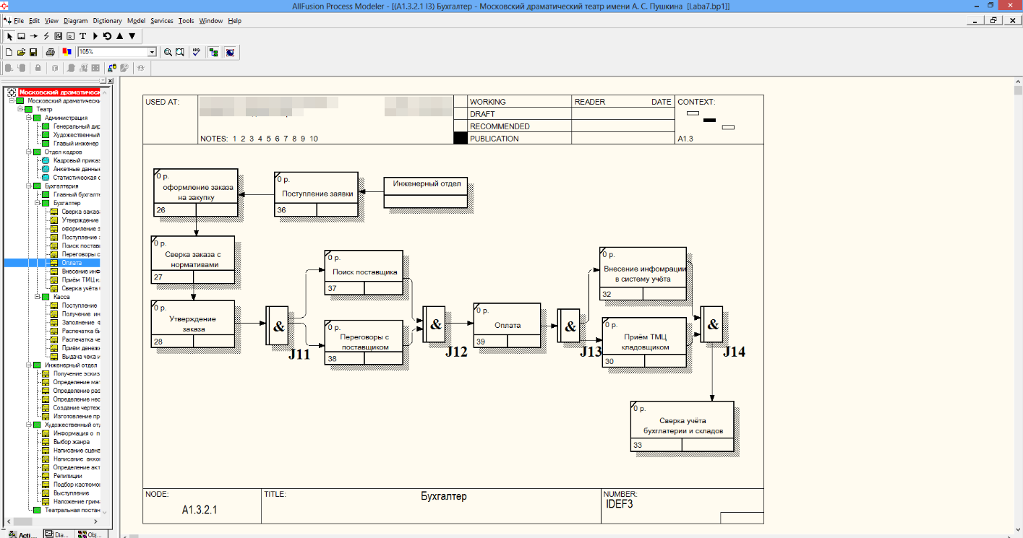The width and height of the screenshot is (1023, 538).
Task: Select the Главный инженер tree item
Action: [76, 144]
